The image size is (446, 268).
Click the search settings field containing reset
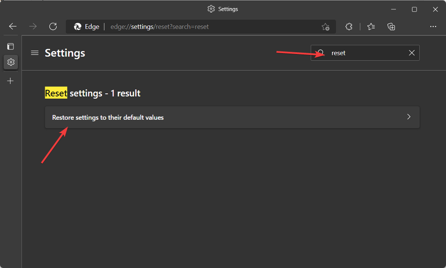(x=365, y=53)
